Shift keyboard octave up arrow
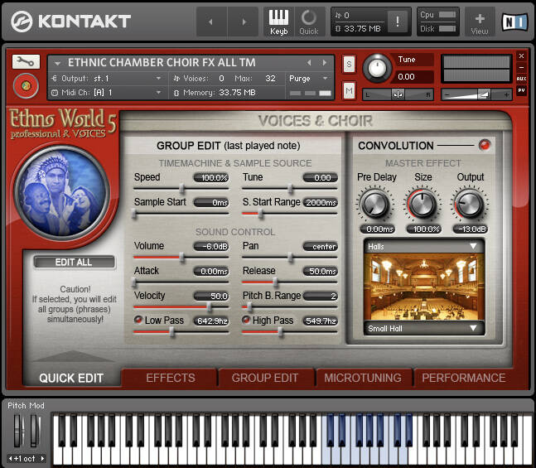 42,458
